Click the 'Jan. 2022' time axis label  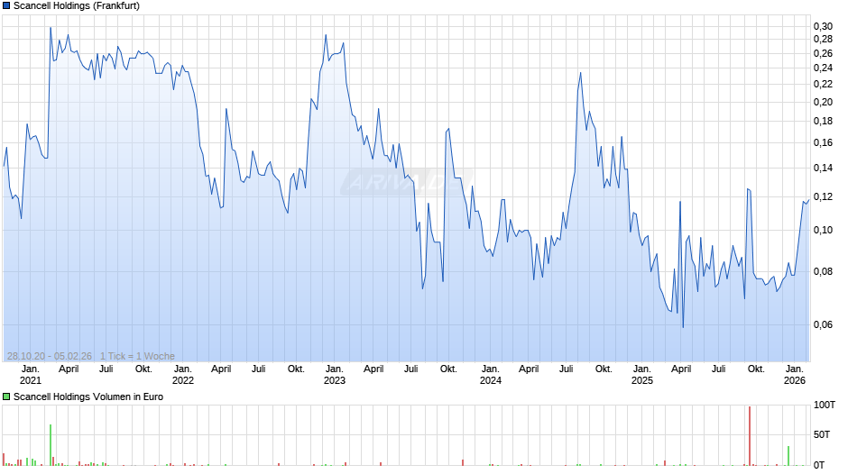pyautogui.click(x=183, y=375)
